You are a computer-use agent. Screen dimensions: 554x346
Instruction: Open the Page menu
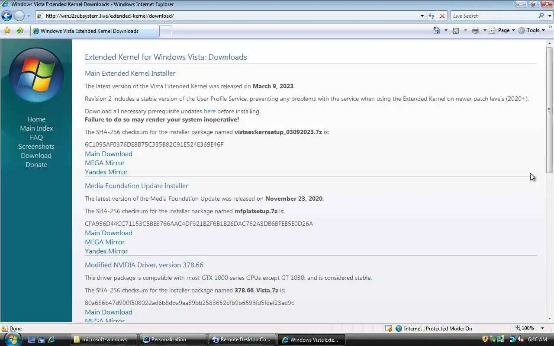502,30
